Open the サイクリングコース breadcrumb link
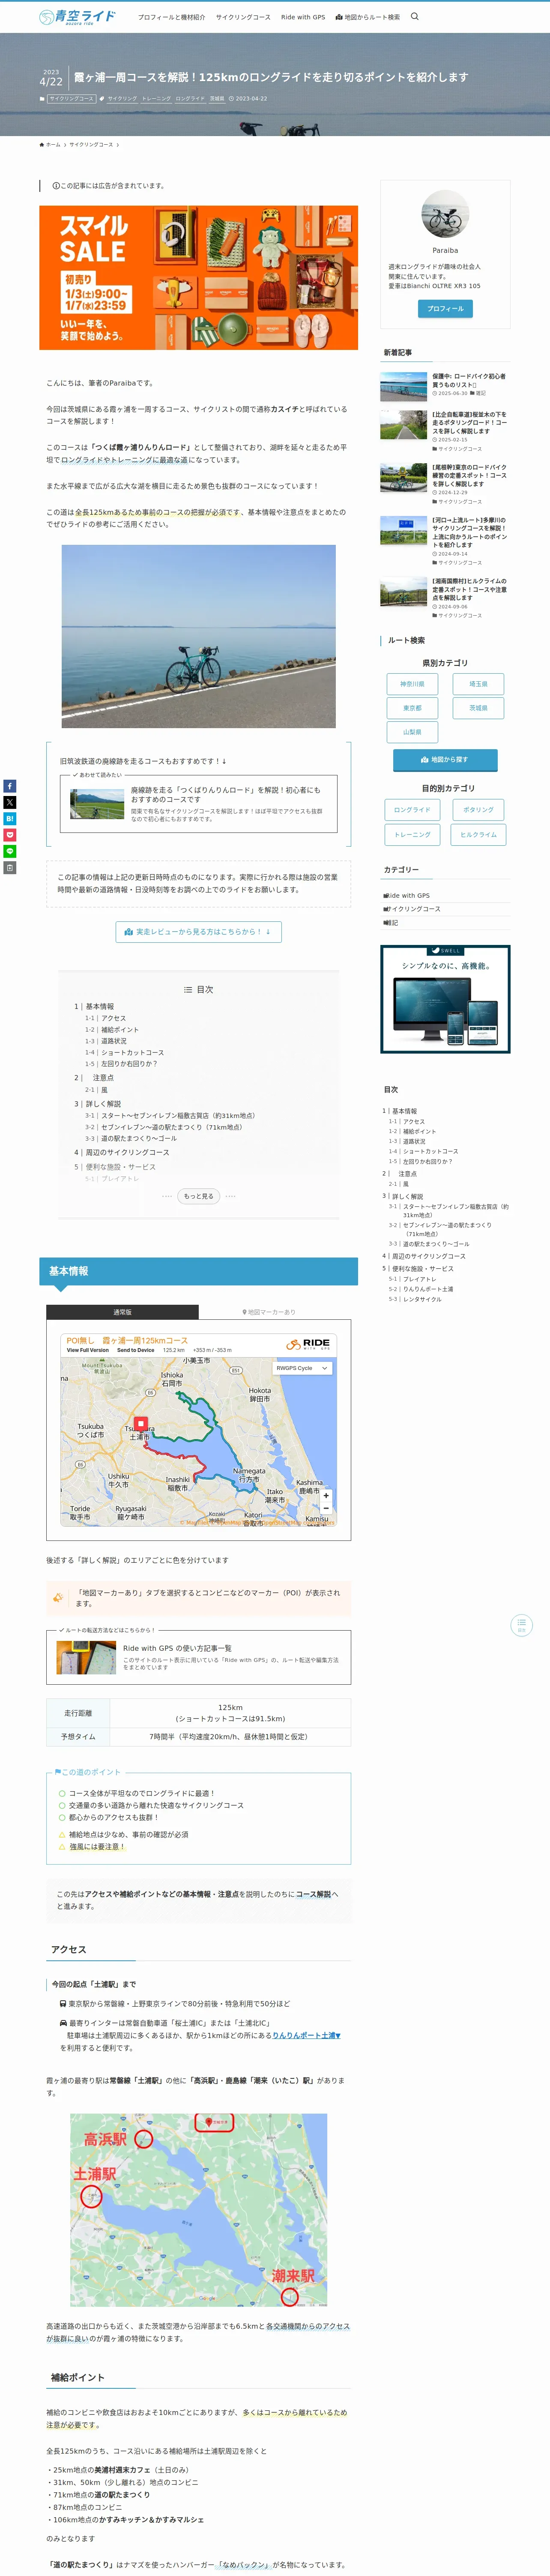This screenshot has width=550, height=2576. 91,145
